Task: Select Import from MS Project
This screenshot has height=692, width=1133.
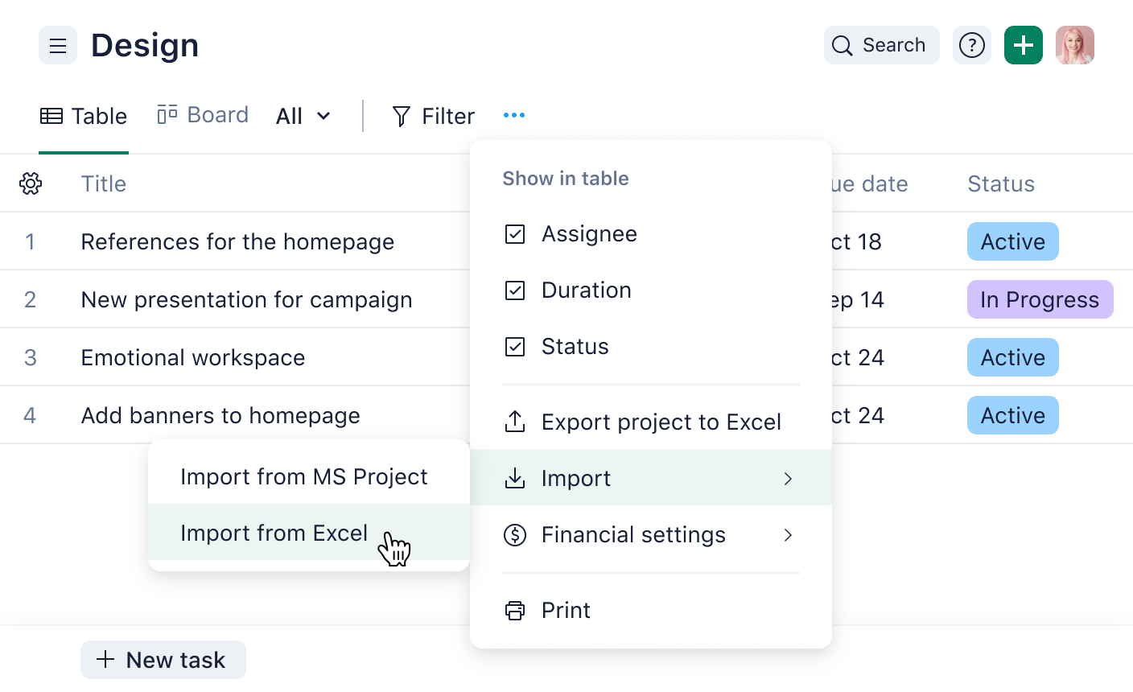Action: pyautogui.click(x=303, y=477)
